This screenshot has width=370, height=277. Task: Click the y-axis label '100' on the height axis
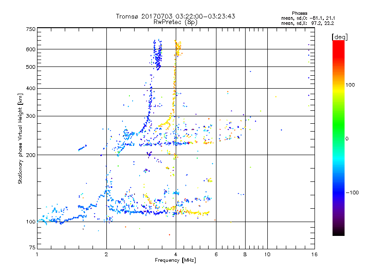[31, 222]
